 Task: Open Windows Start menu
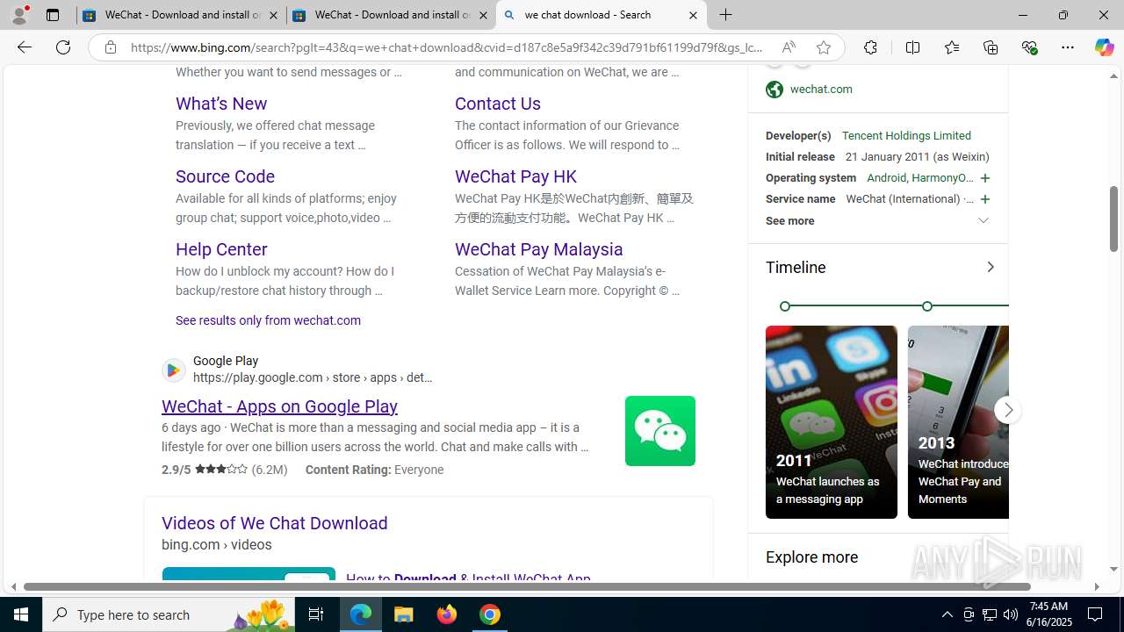click(21, 614)
